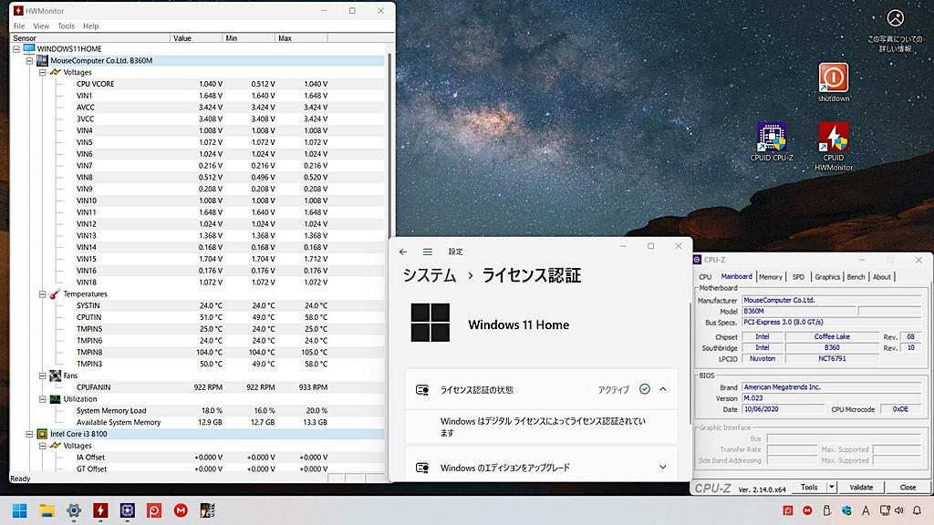Viewport: 934px width, 525px height.
Task: Expand the Windows edition upgrade section
Action: pyautogui.click(x=663, y=468)
